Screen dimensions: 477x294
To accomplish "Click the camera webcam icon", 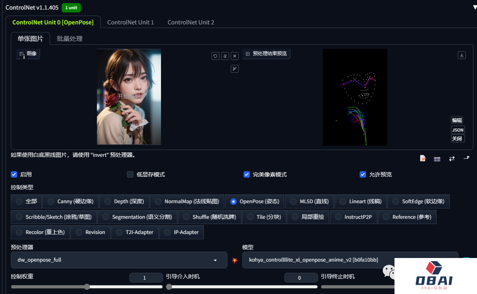I will (437, 159).
